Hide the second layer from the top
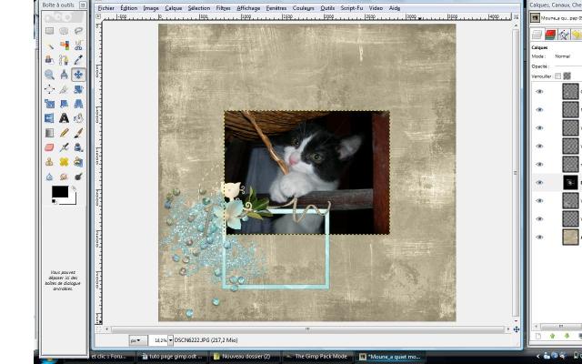 click(x=539, y=109)
